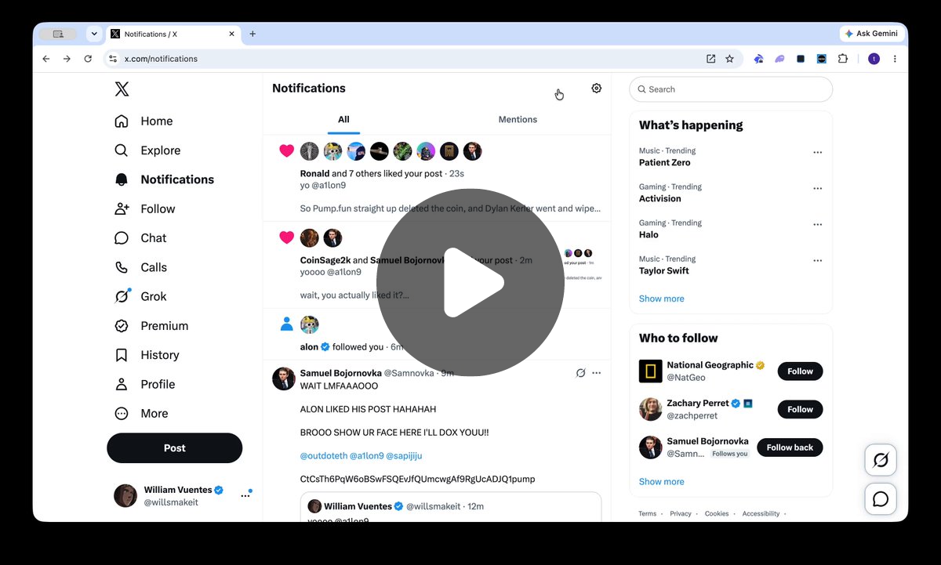Click the Grok icon on Samuel Bojornovka's post
The height and width of the screenshot is (565, 941).
[581, 373]
